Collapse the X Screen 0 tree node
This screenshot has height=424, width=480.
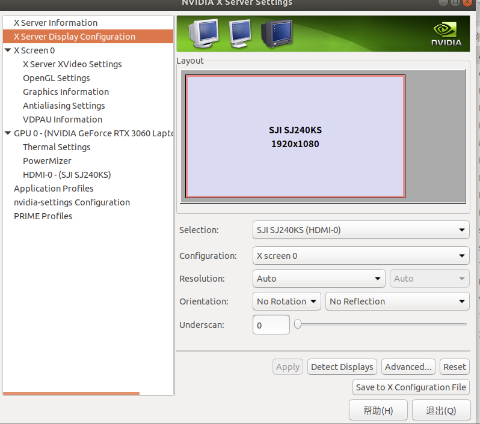click(8, 50)
